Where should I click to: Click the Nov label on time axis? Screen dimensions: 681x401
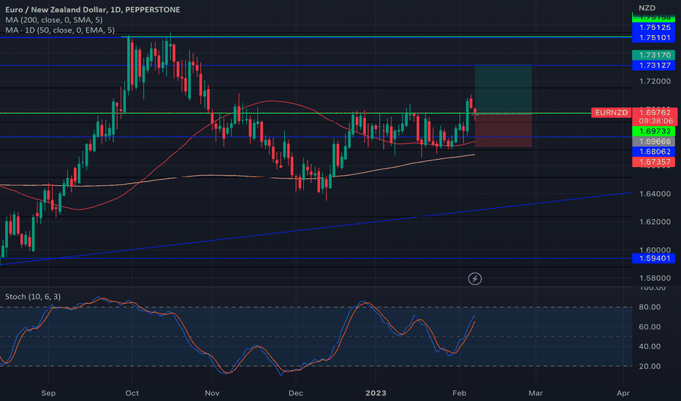(212, 393)
